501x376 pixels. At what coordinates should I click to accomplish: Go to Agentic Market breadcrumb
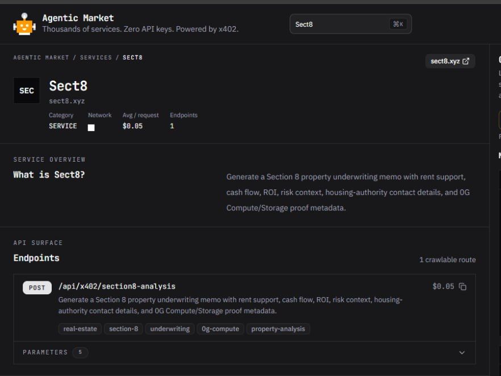pos(41,57)
